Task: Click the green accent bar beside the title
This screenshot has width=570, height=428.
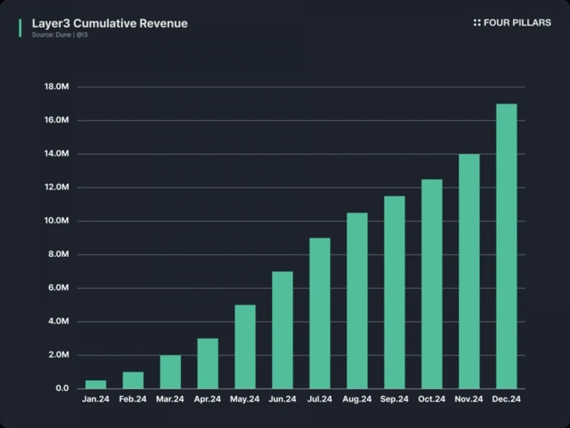Action: tap(19, 27)
